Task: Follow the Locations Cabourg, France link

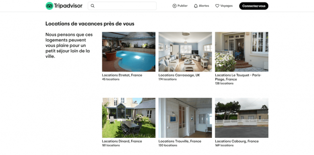Action: 237,141
